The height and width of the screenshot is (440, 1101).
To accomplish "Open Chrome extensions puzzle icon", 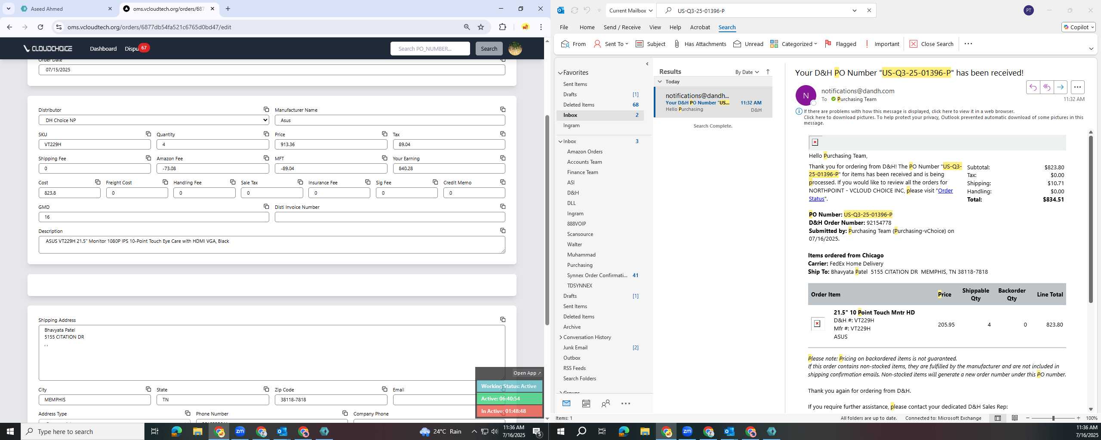I will pyautogui.click(x=502, y=27).
